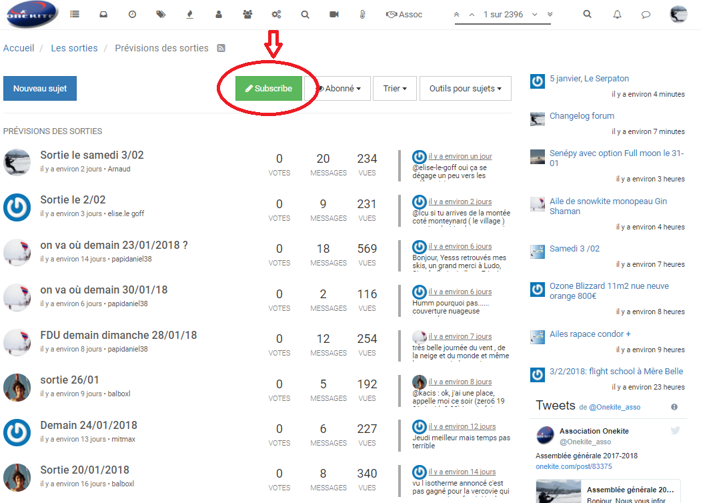Go to Les sorties breadcrumb

74,48
